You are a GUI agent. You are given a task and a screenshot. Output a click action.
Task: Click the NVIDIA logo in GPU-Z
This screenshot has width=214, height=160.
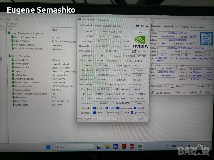coord(141,41)
